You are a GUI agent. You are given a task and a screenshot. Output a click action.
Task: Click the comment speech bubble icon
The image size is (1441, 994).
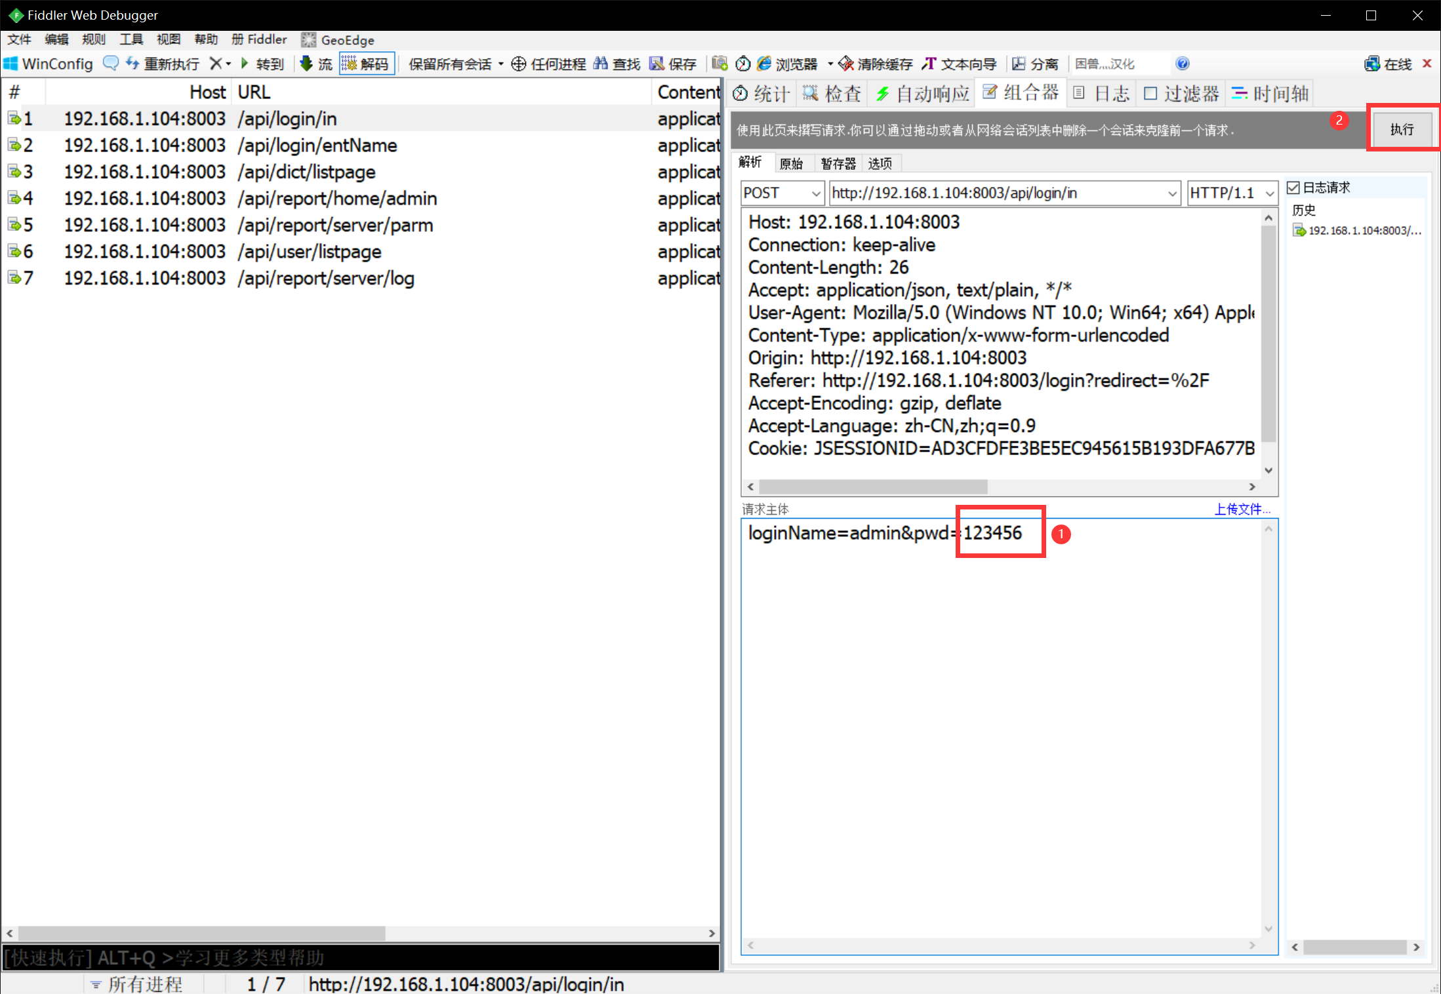click(x=111, y=63)
